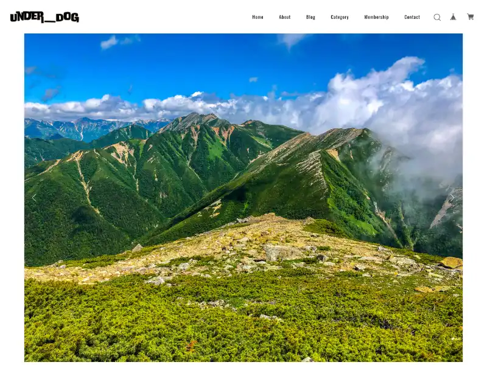Screen dimensions: 487x365
Task: Go to the Home menu item
Action: (x=258, y=17)
